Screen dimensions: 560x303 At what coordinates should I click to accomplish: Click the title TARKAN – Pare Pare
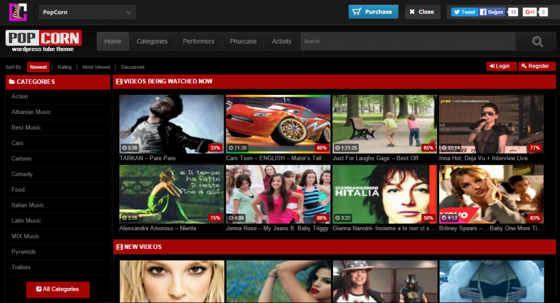click(x=148, y=158)
